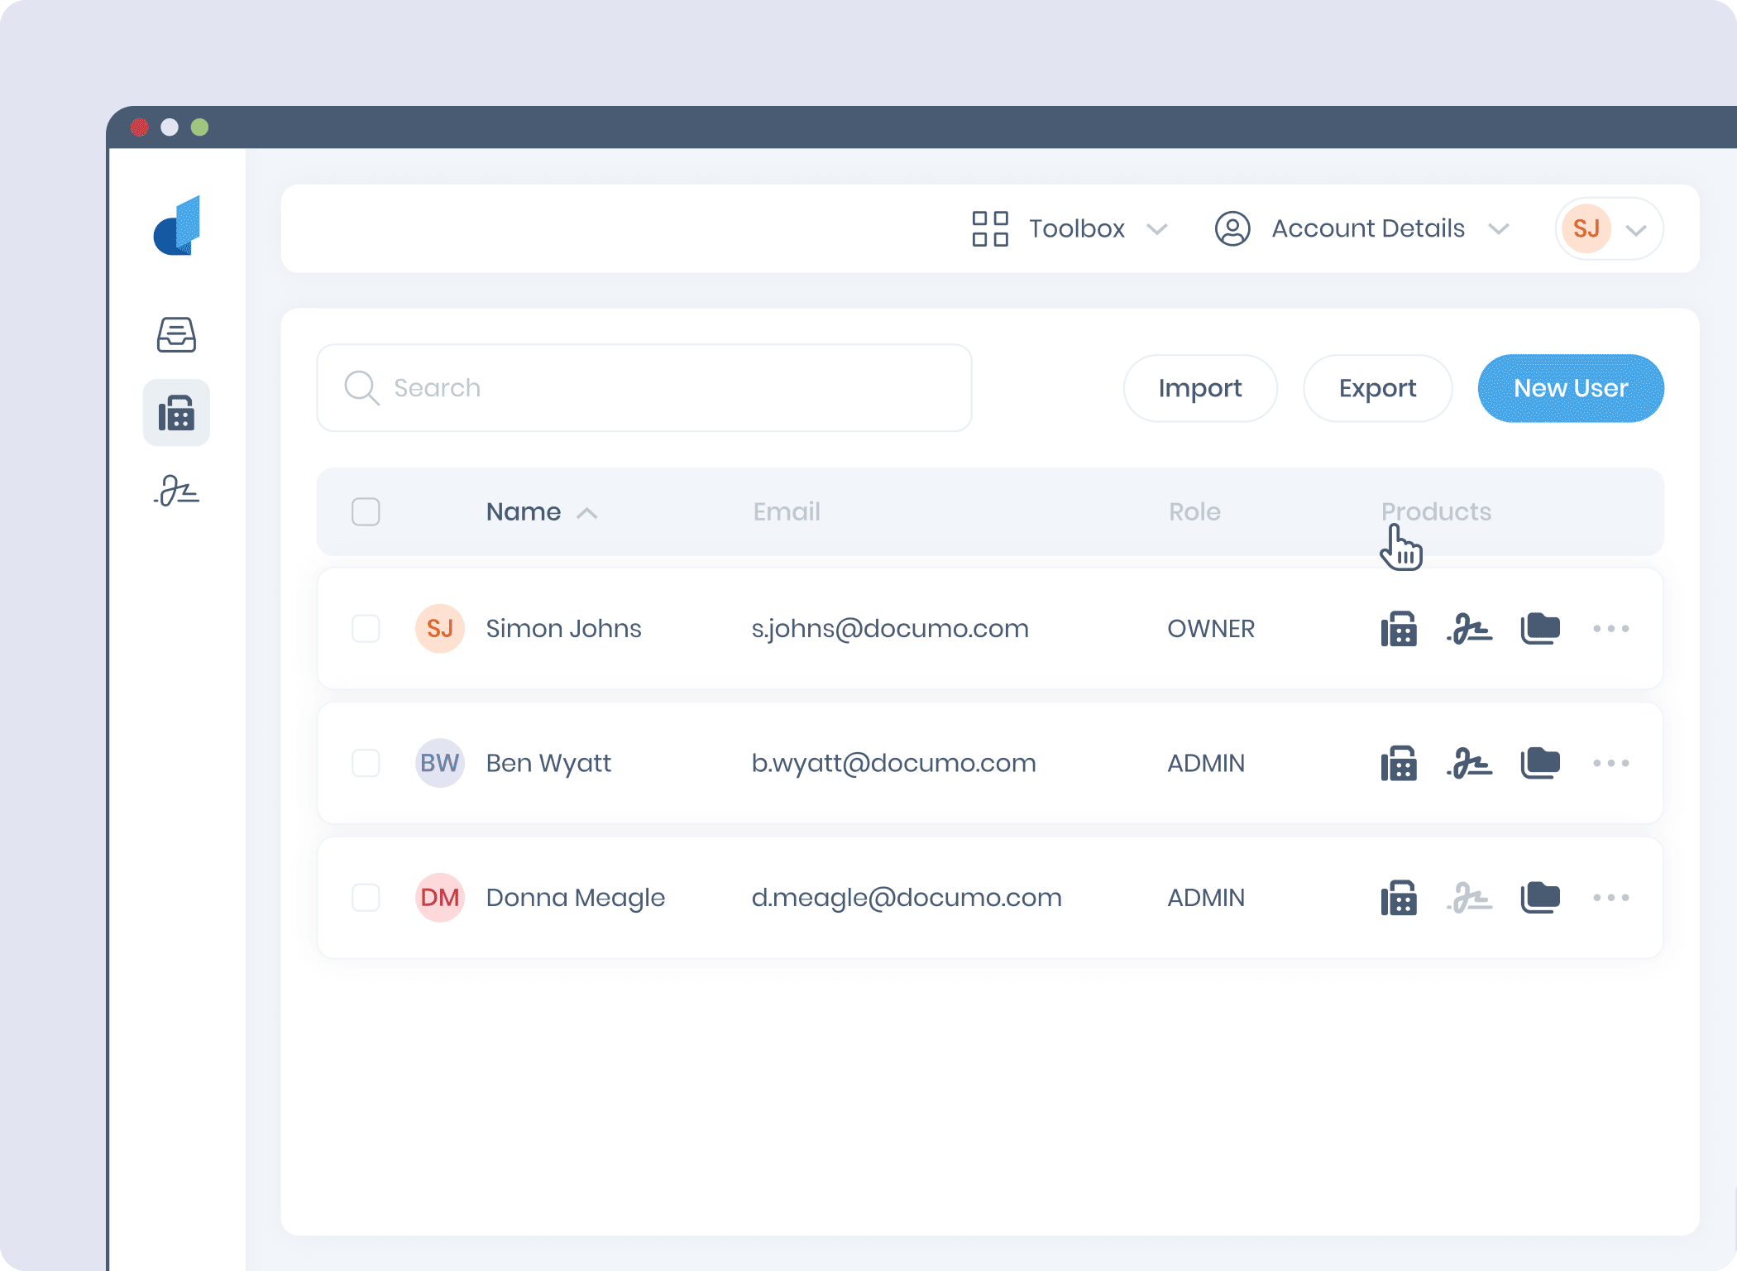
Task: Click the Export button
Action: tap(1377, 388)
